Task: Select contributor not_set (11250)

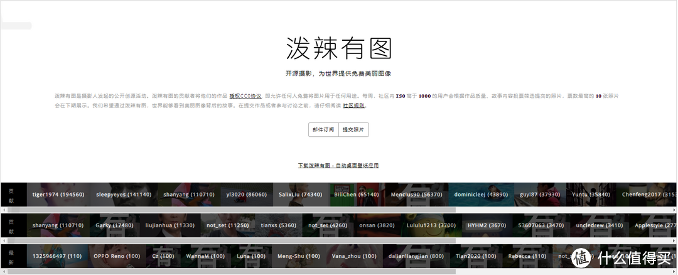Action: 228,225
